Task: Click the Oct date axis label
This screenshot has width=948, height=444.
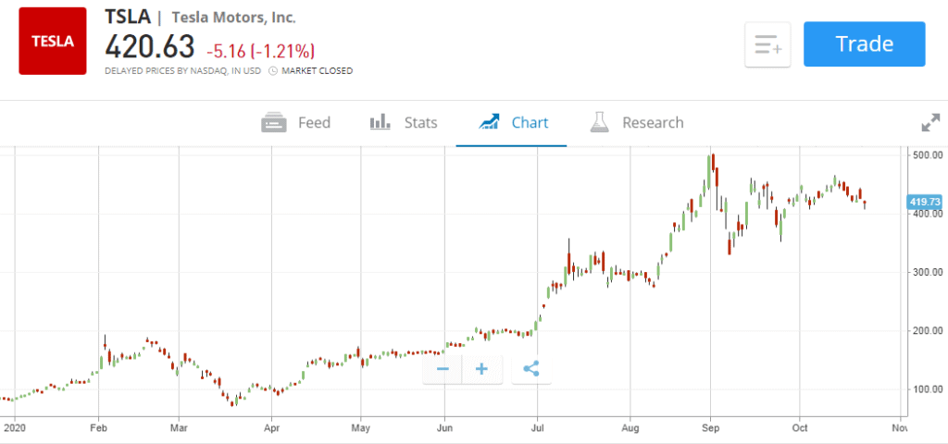Action: tap(800, 428)
